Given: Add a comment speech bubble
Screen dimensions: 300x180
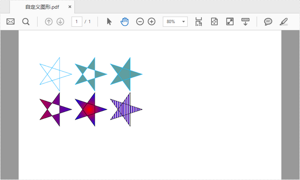Looking at the screenshot, I should (268, 22).
